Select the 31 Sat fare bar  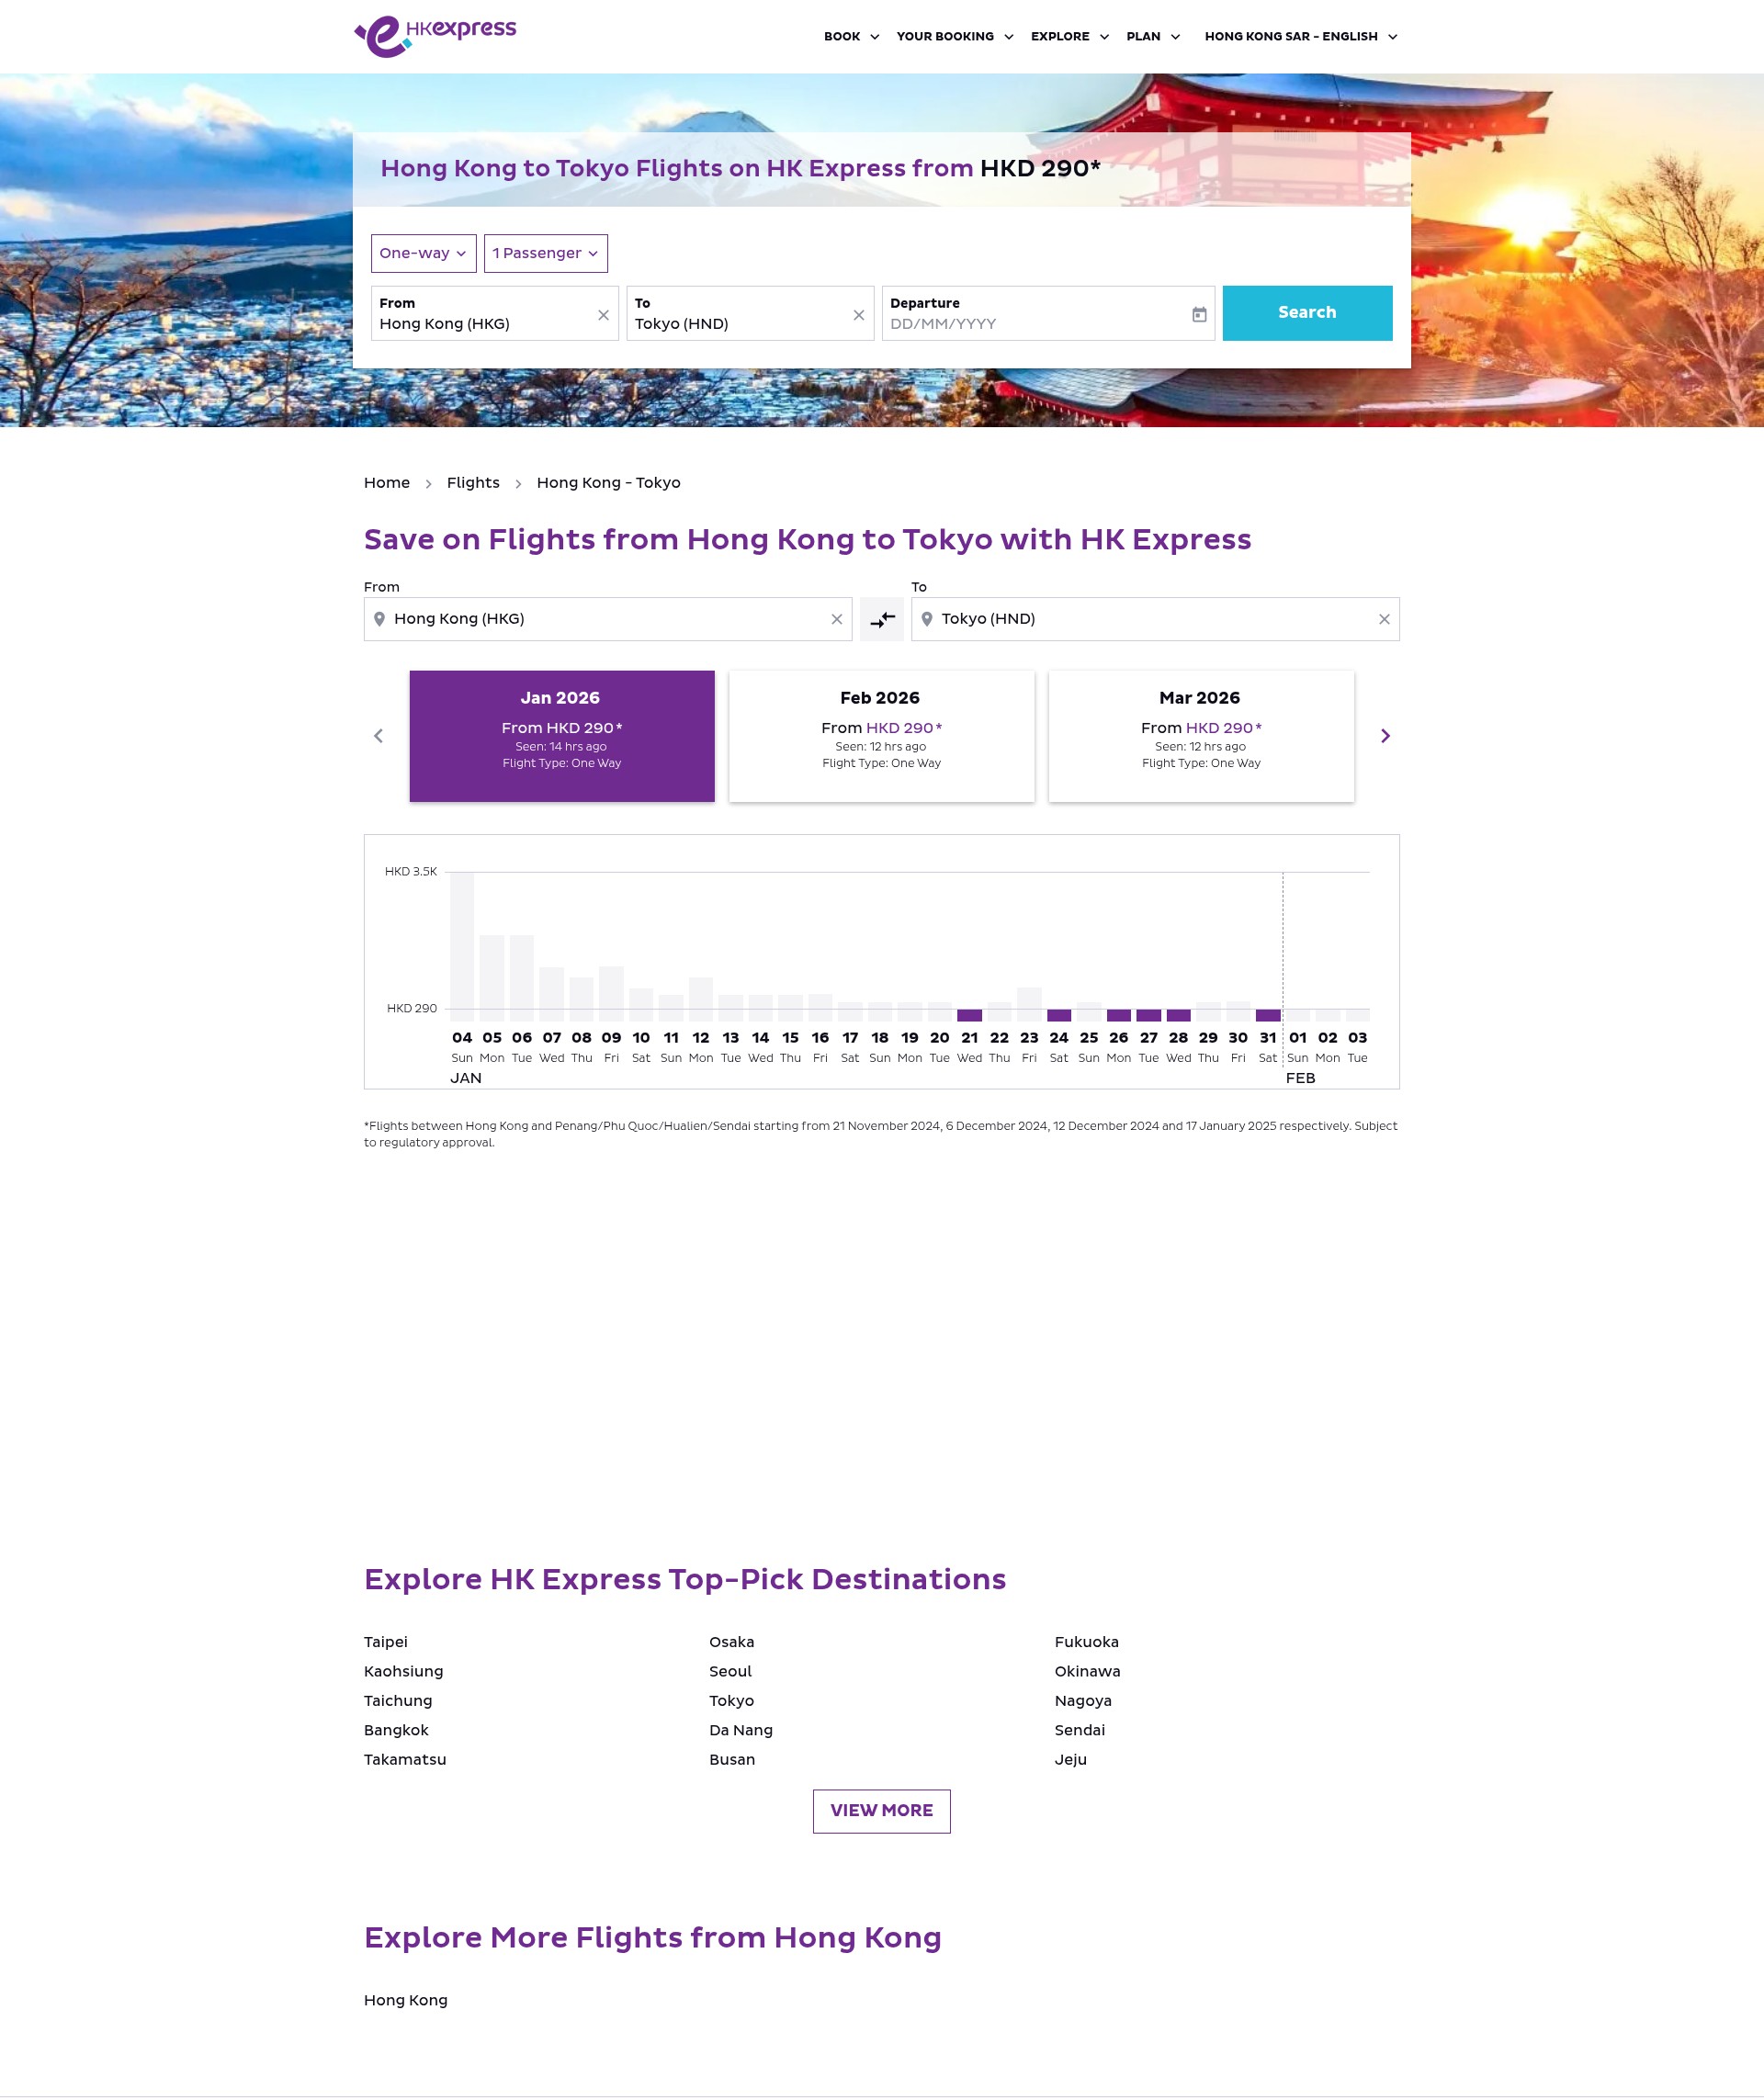click(x=1268, y=1015)
